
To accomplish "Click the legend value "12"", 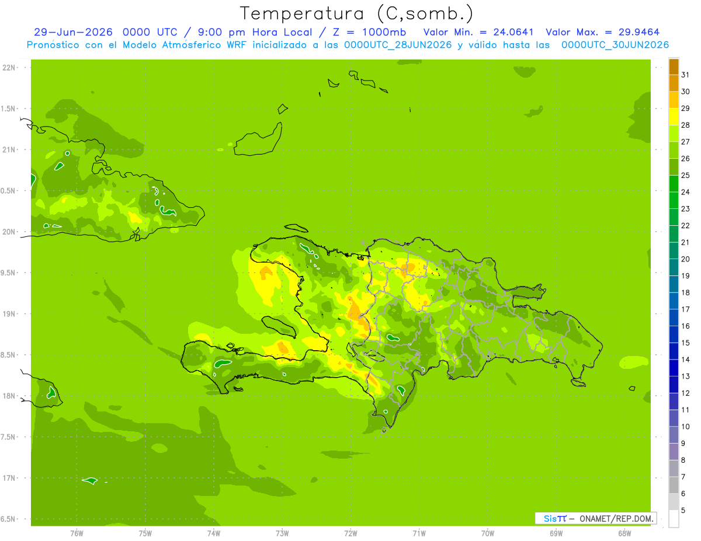I will [x=685, y=393].
